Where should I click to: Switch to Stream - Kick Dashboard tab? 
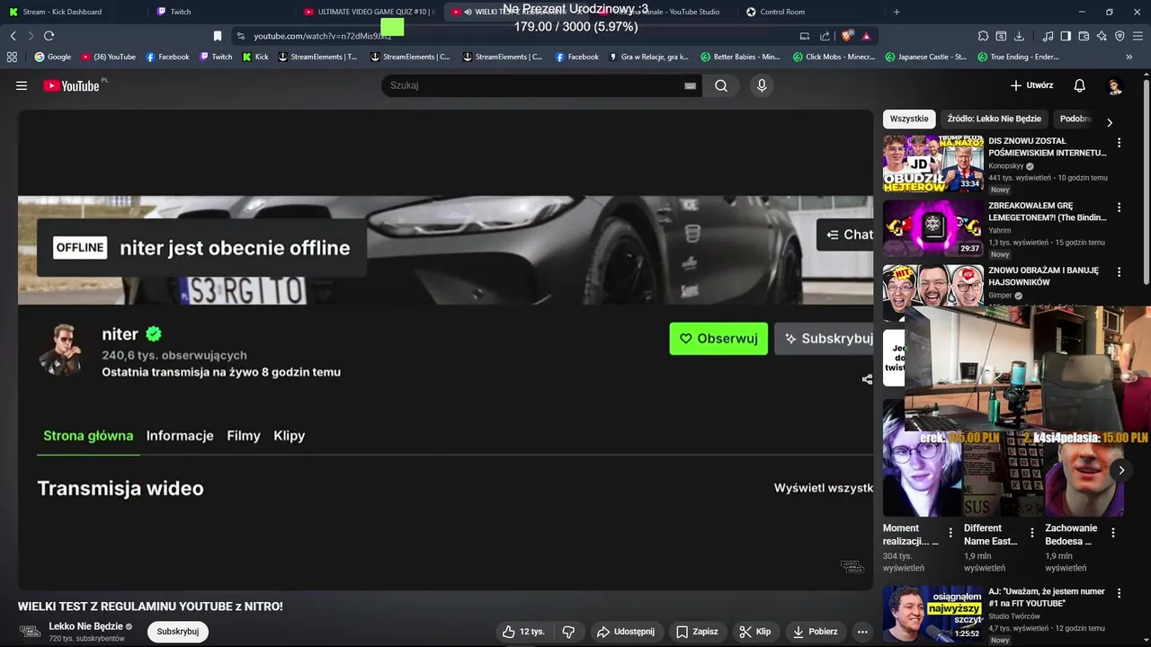pyautogui.click(x=74, y=12)
